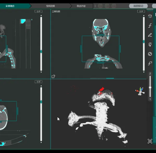Click the bottom handle of coronal crop box
This screenshot has width=156, height=153.
point(101,63)
